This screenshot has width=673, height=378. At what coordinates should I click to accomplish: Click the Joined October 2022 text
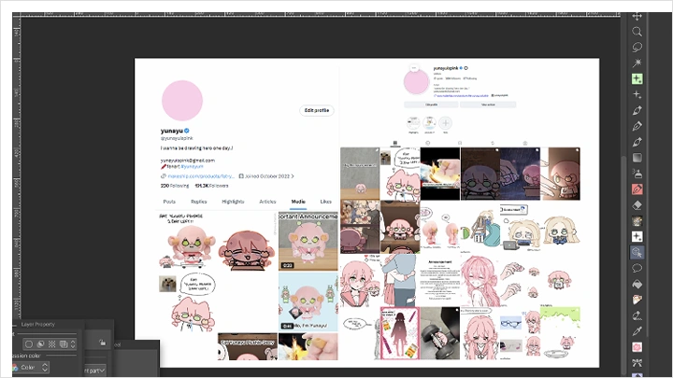[x=267, y=176]
